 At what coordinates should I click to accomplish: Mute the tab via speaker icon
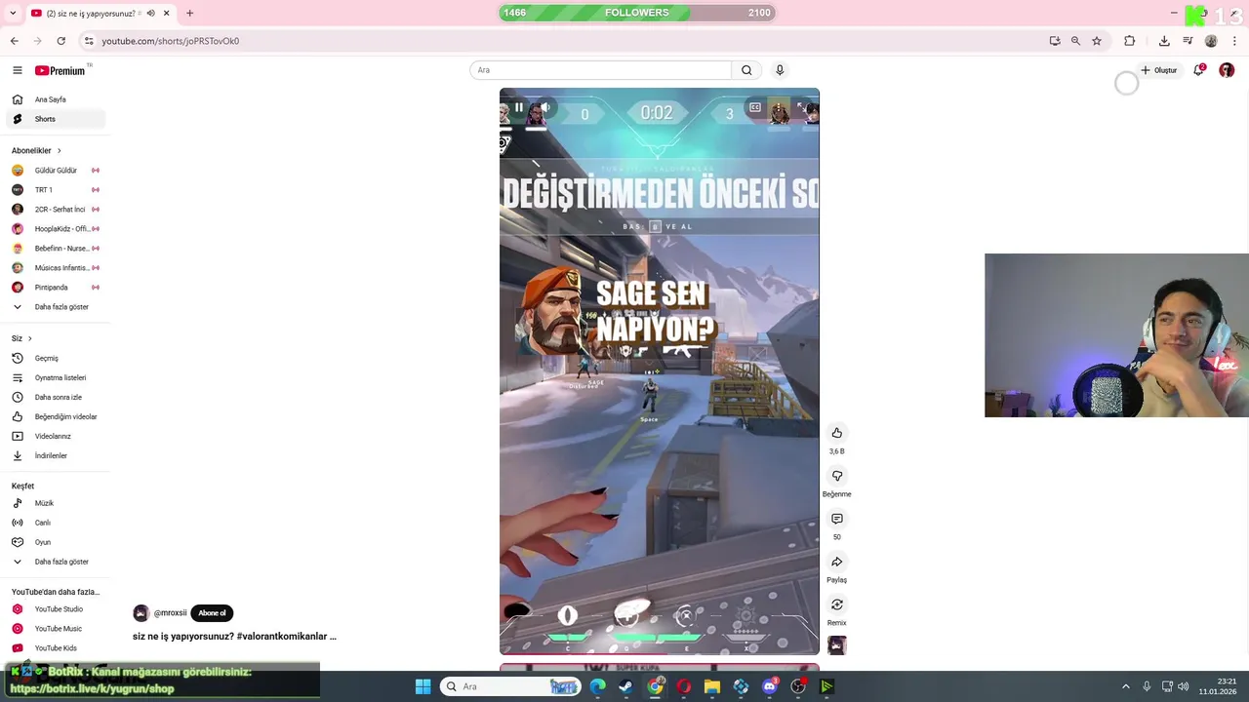click(x=150, y=14)
